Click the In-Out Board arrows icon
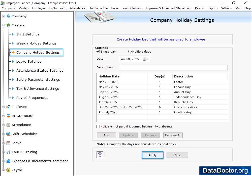This screenshot has height=176, width=252. click(8, 116)
